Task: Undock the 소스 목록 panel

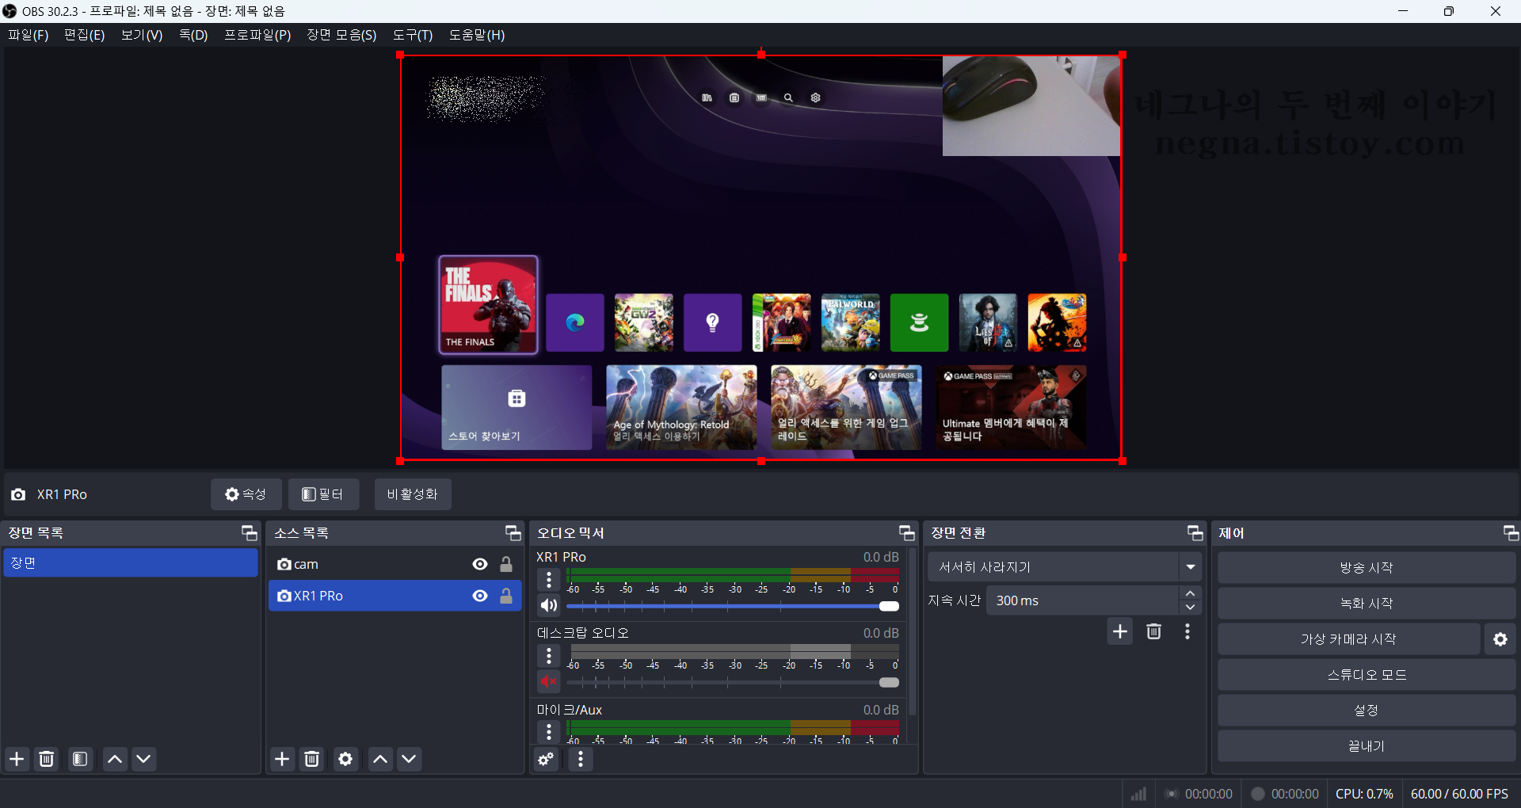Action: pos(513,532)
